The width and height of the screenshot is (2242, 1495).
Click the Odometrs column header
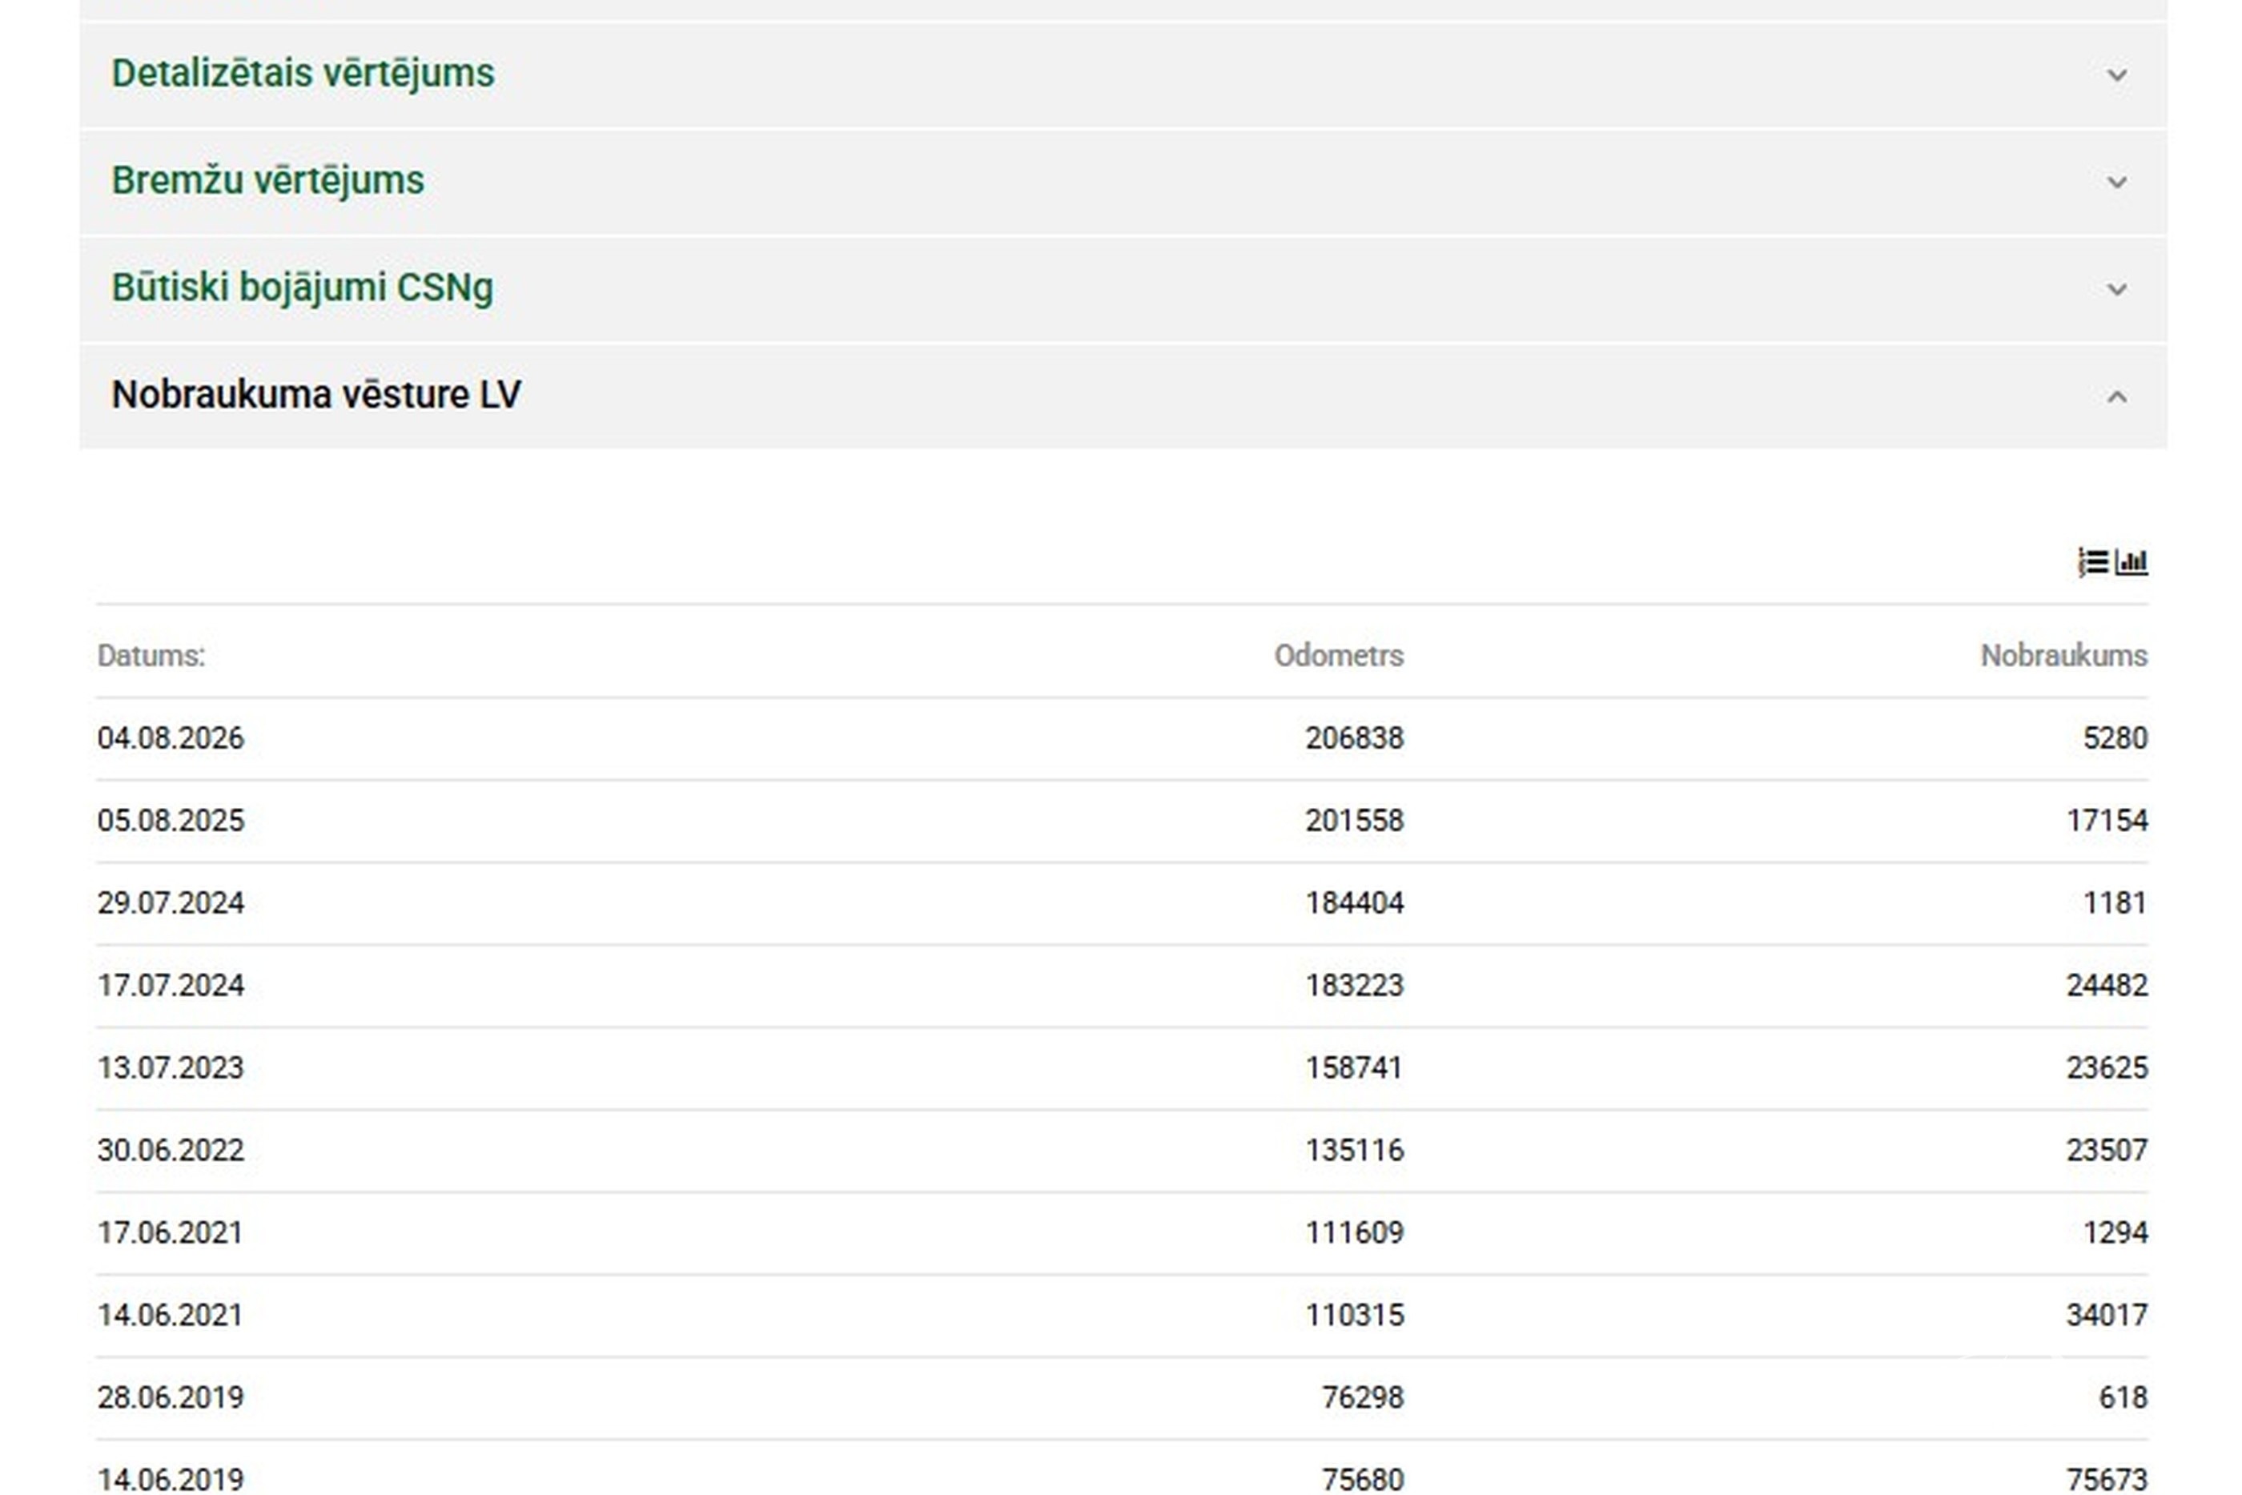click(1338, 655)
